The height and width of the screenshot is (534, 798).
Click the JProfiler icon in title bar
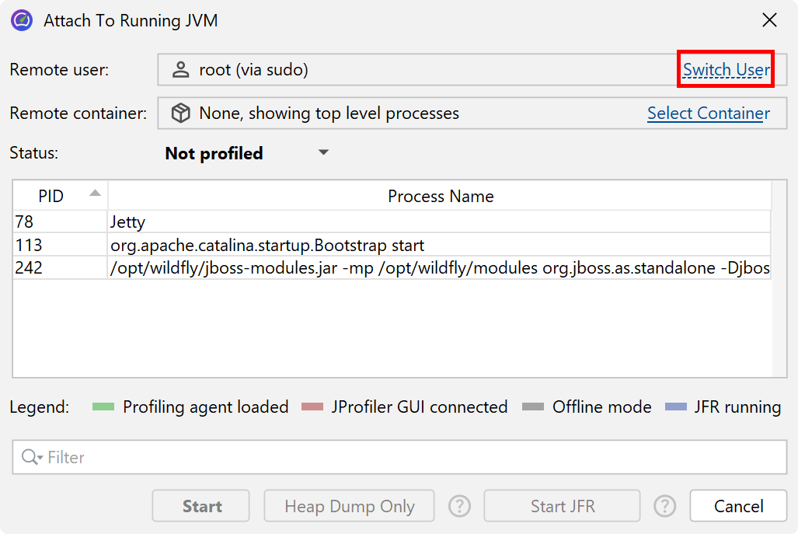21,20
